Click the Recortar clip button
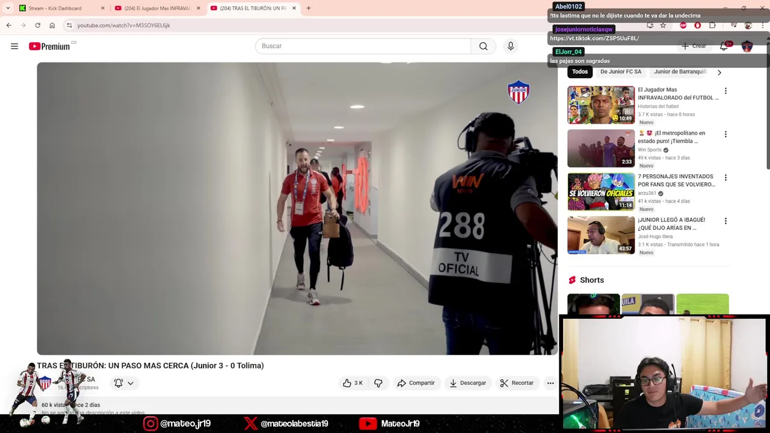This screenshot has width=770, height=433. coord(517,383)
